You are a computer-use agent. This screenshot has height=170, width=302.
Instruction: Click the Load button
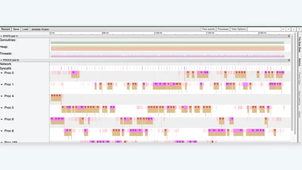click(25, 29)
